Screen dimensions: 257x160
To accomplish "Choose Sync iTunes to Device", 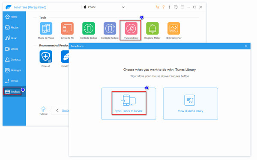I will [x=128, y=104].
